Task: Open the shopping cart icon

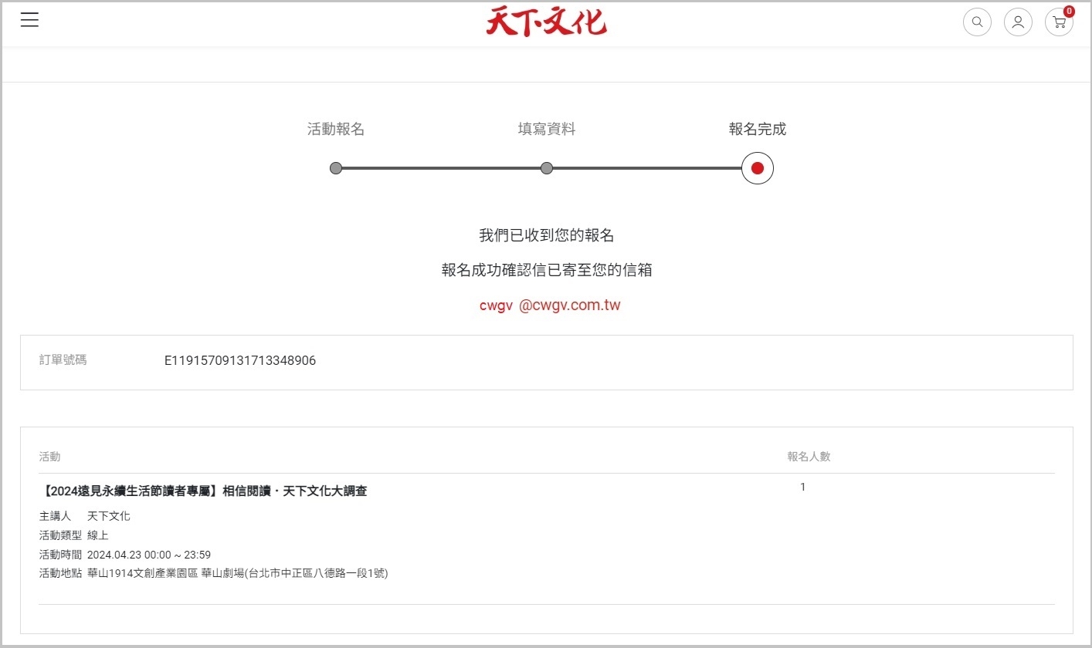Action: [1059, 22]
